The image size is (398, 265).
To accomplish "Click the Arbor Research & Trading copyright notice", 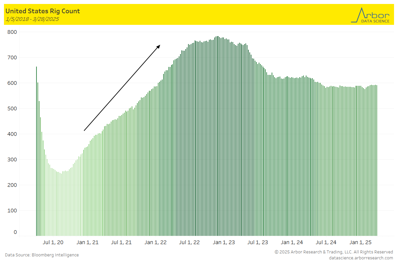I will coord(334,252).
